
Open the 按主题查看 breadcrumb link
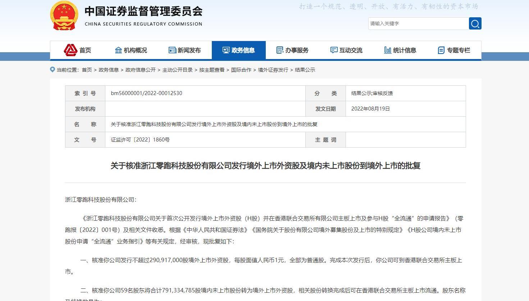click(x=212, y=70)
